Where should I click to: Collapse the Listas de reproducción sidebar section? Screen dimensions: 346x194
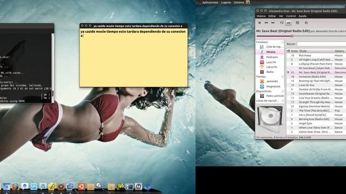coord(282,101)
